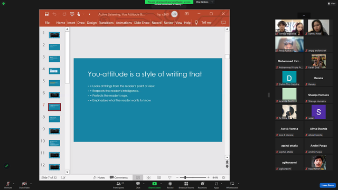Viewport: 338px width, 190px height.
Task: Click the Unmute microphone button
Action: pos(8,185)
